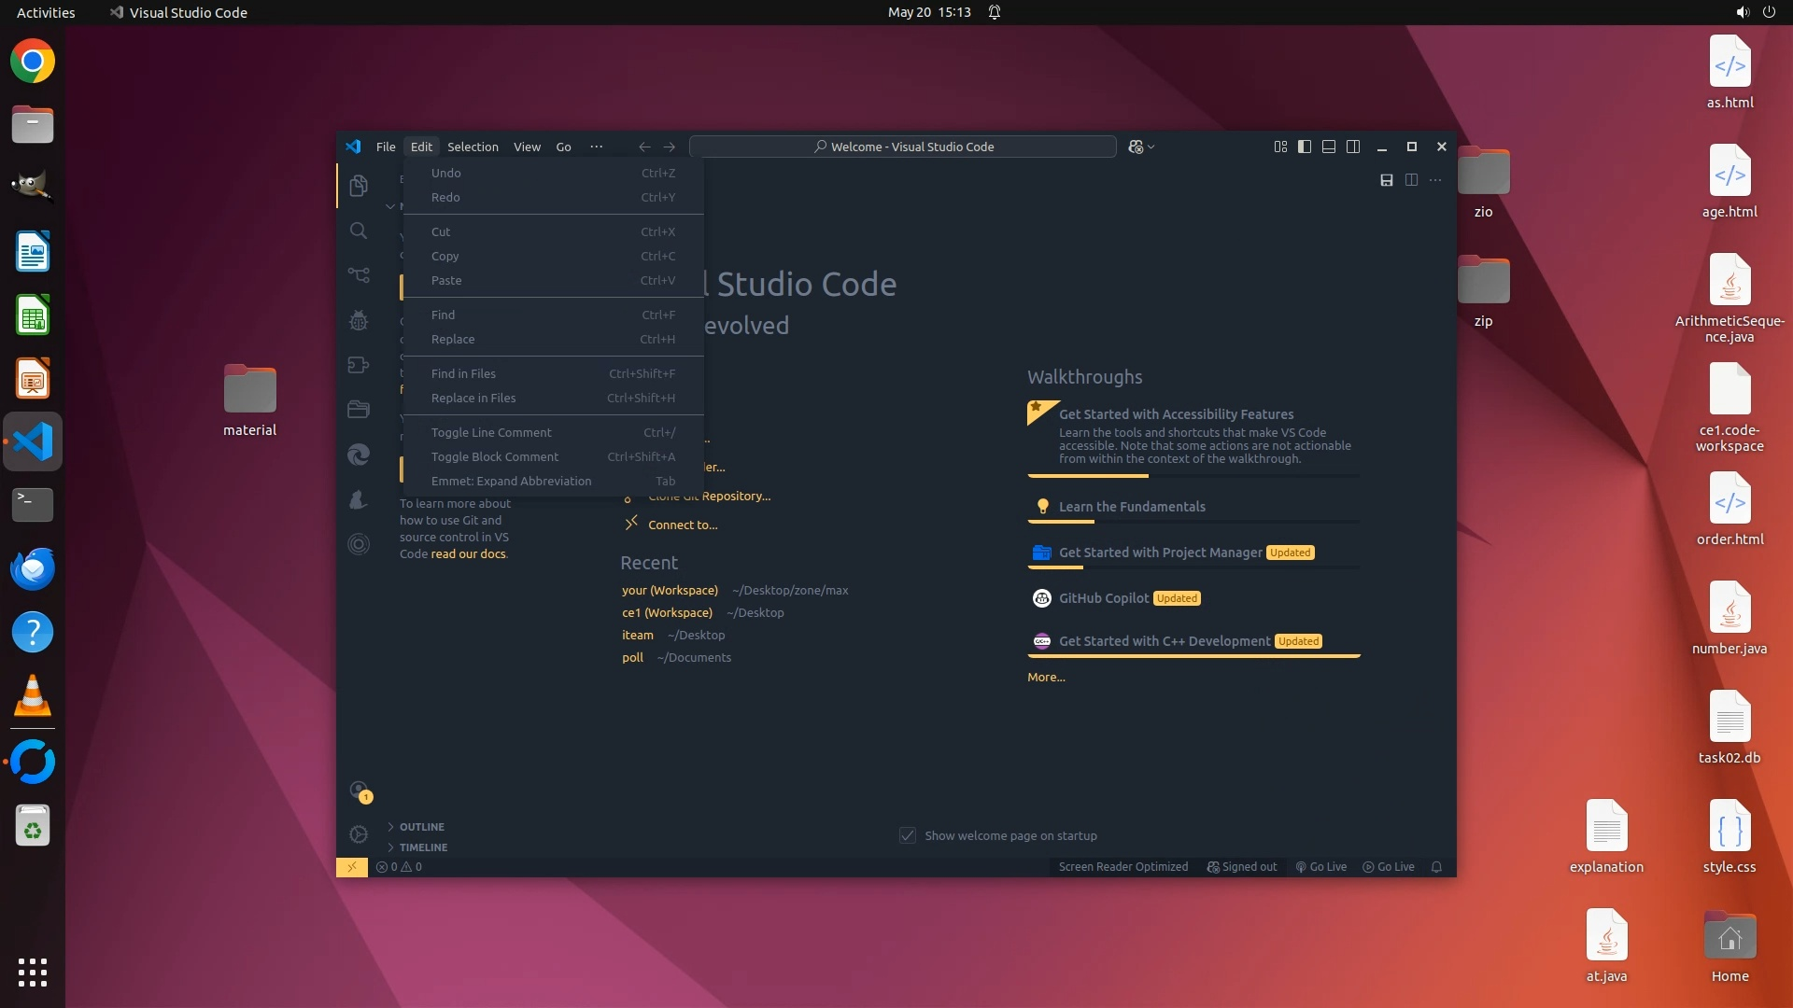Click More... under Walkthroughs
The image size is (1793, 1008).
click(x=1046, y=678)
